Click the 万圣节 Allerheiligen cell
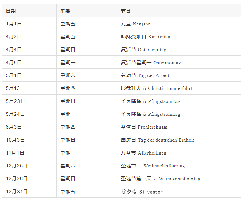The height and width of the screenshot is (200, 245). [144, 153]
